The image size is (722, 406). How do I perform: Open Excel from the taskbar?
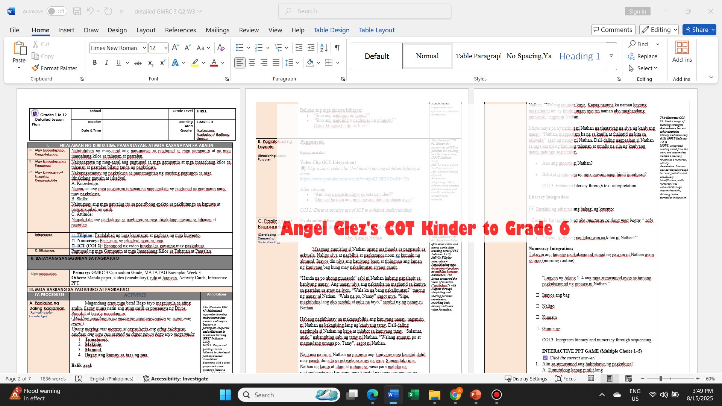414,395
